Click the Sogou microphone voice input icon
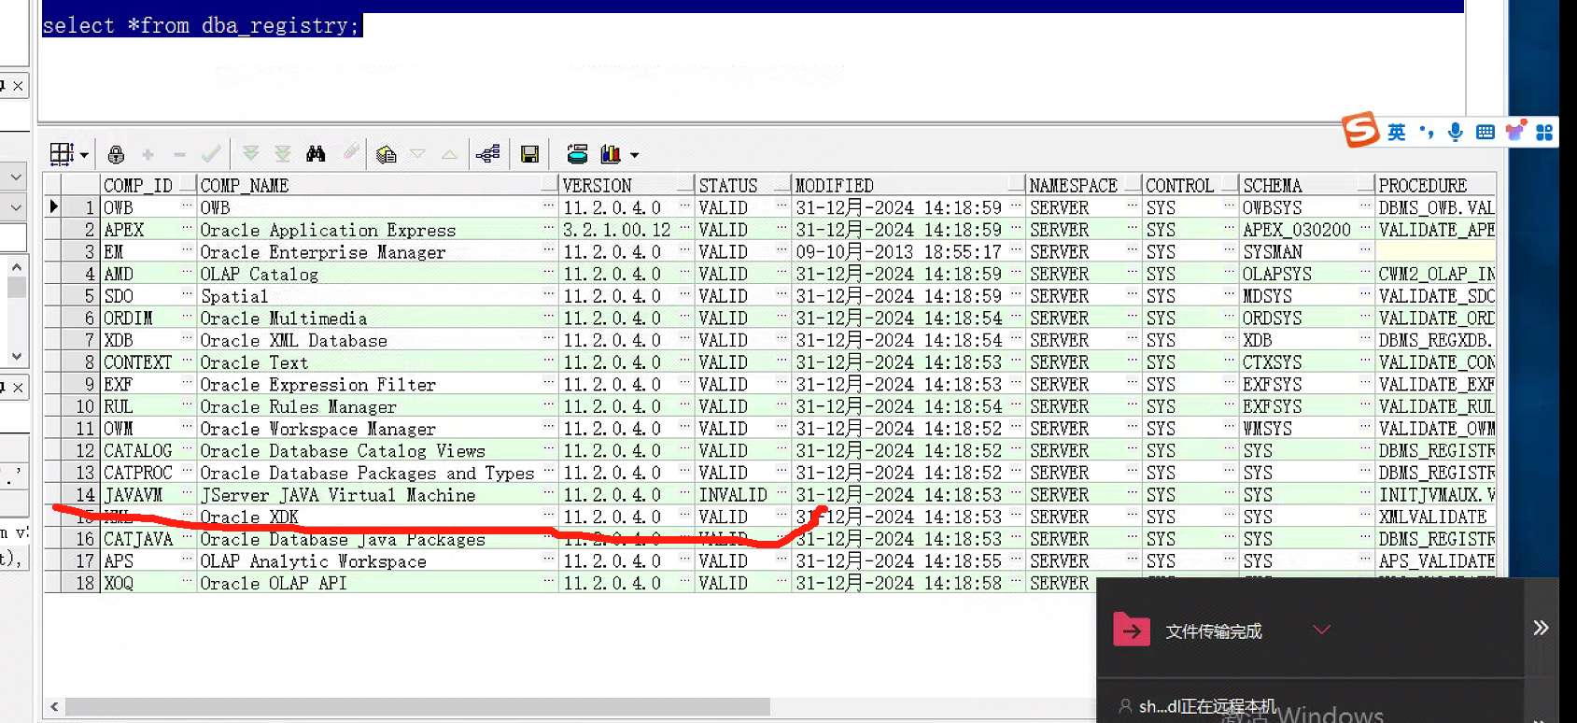The width and height of the screenshot is (1577, 723). tap(1455, 133)
